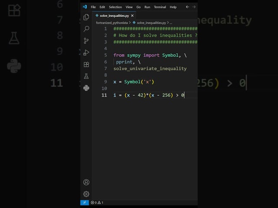
Task: Open the Run and Debug view
Action: 86,52
